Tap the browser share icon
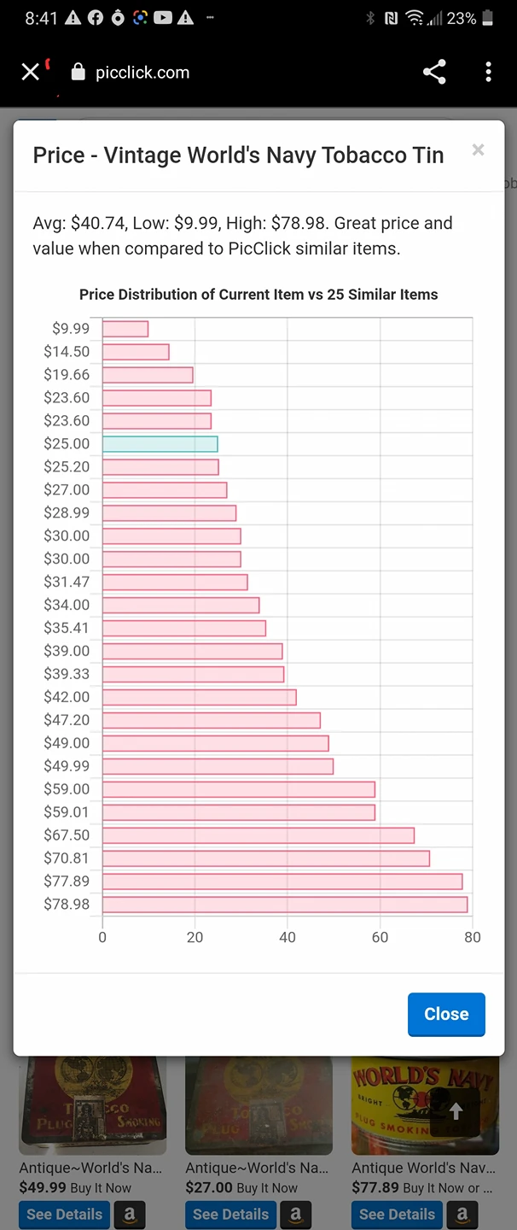517x1230 pixels. pos(434,72)
